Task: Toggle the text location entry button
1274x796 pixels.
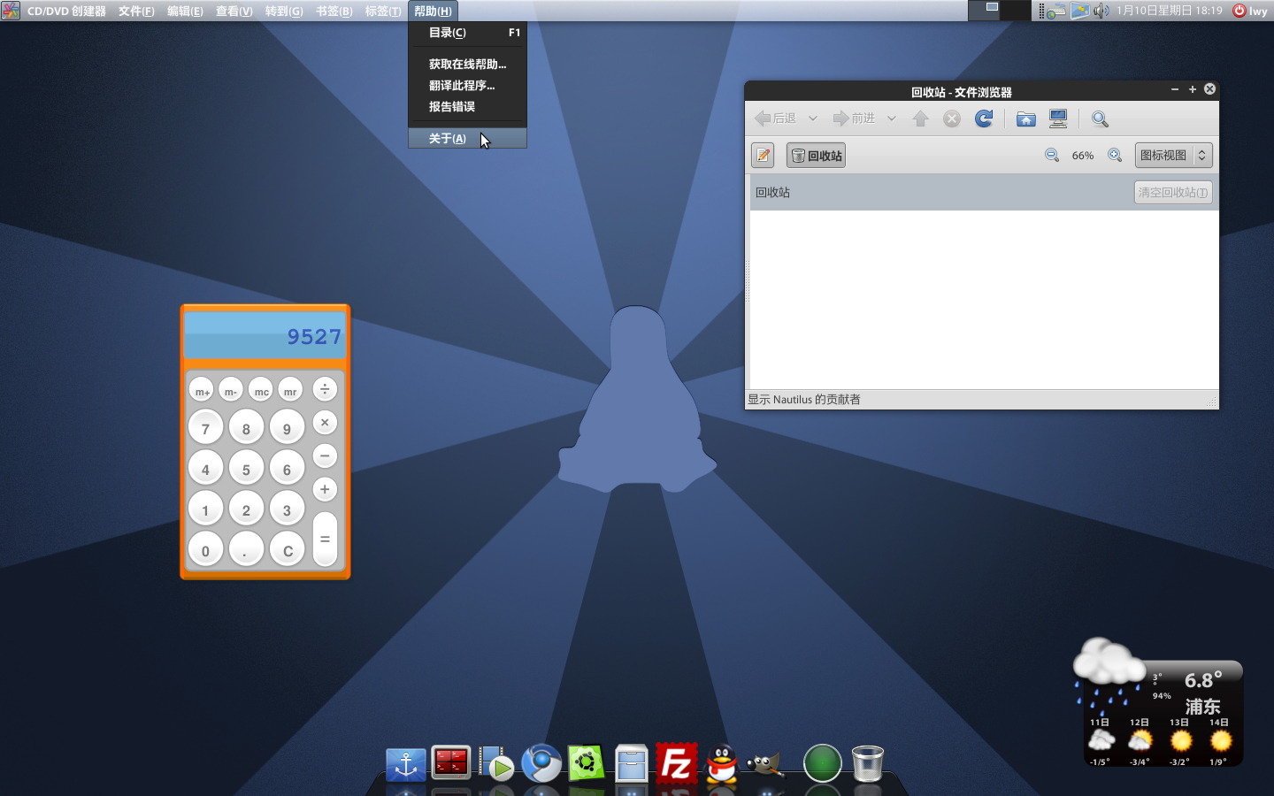Action: click(x=763, y=156)
